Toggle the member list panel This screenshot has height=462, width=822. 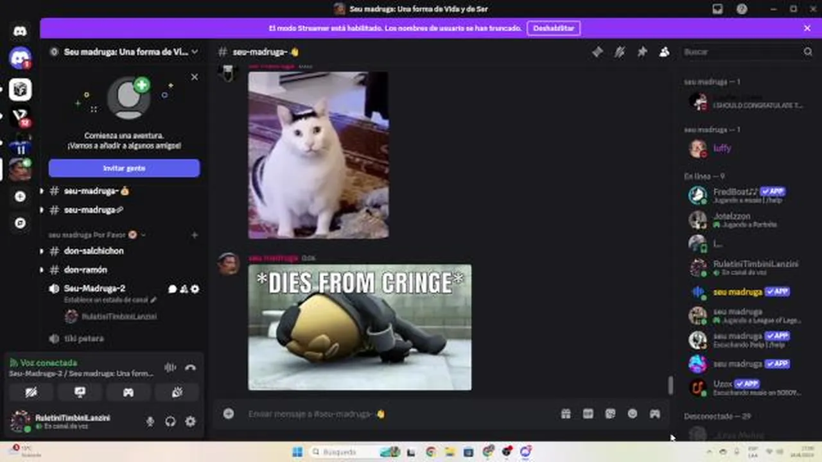pos(664,52)
